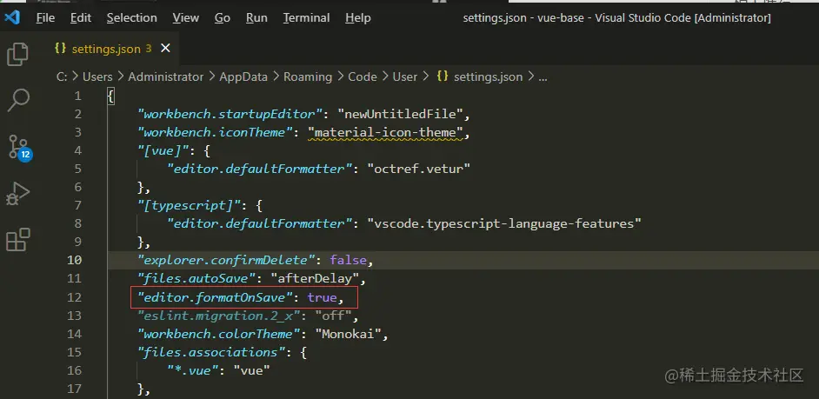Click the C: breadcrumb segment
This screenshot has width=819, height=399.
tap(62, 76)
